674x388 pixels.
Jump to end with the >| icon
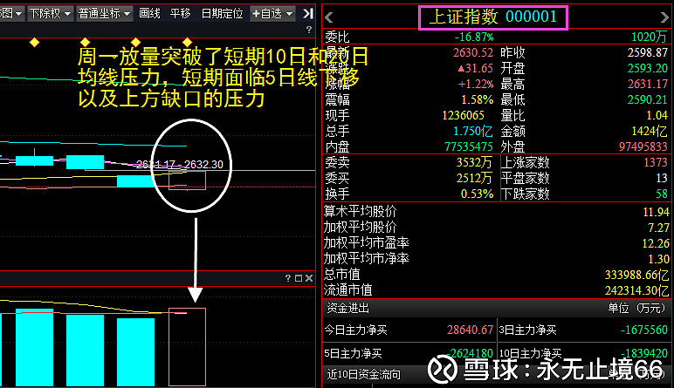308,14
